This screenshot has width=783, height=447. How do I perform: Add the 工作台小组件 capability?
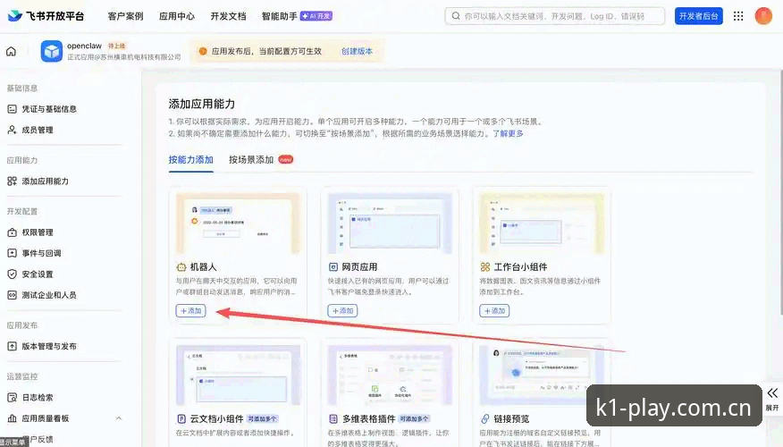pos(494,310)
